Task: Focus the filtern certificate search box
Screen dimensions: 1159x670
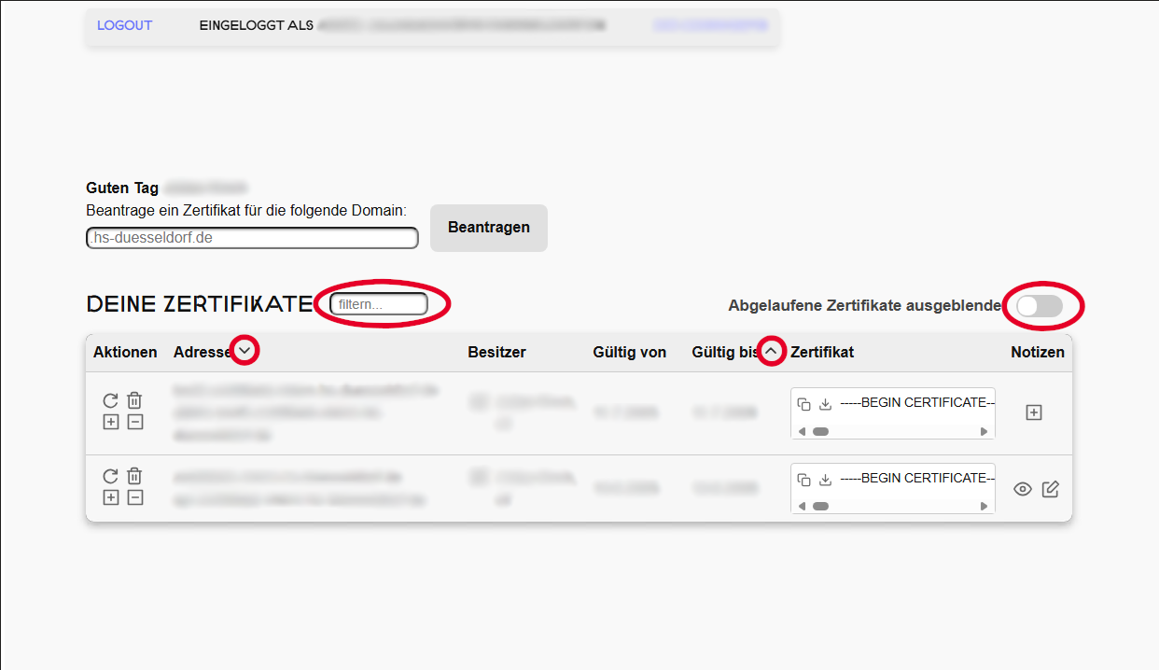Action: [379, 304]
